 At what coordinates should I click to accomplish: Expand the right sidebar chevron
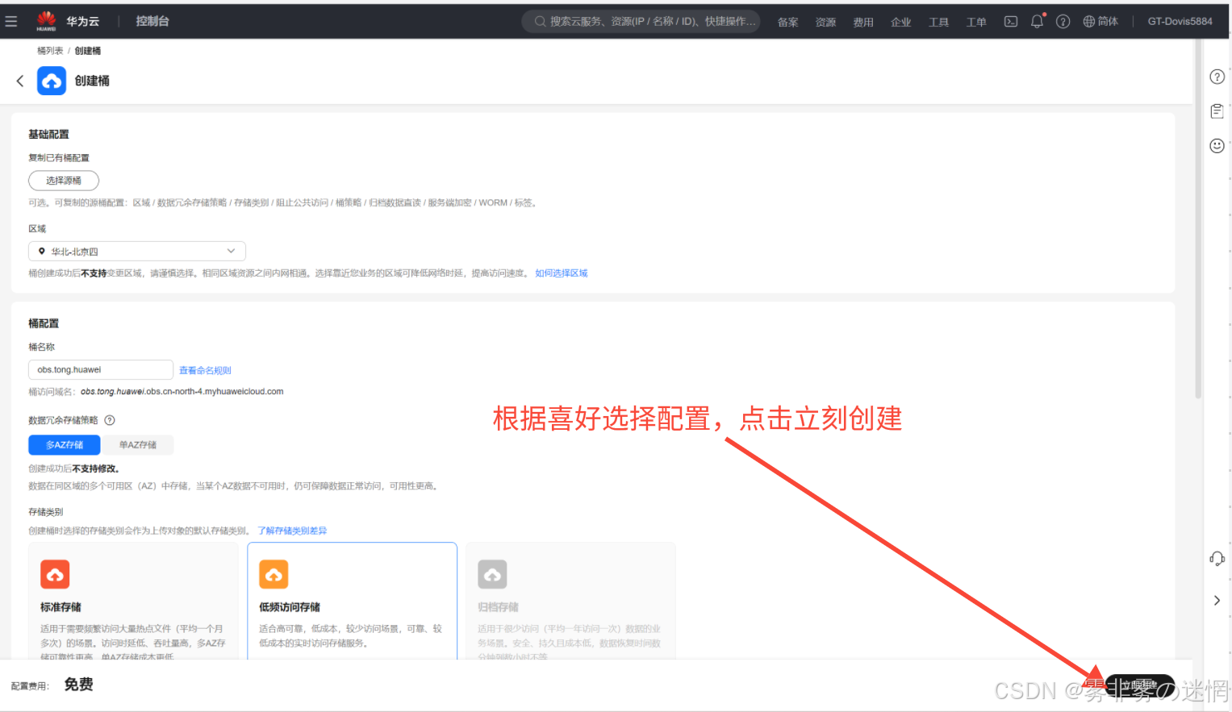pos(1217,601)
